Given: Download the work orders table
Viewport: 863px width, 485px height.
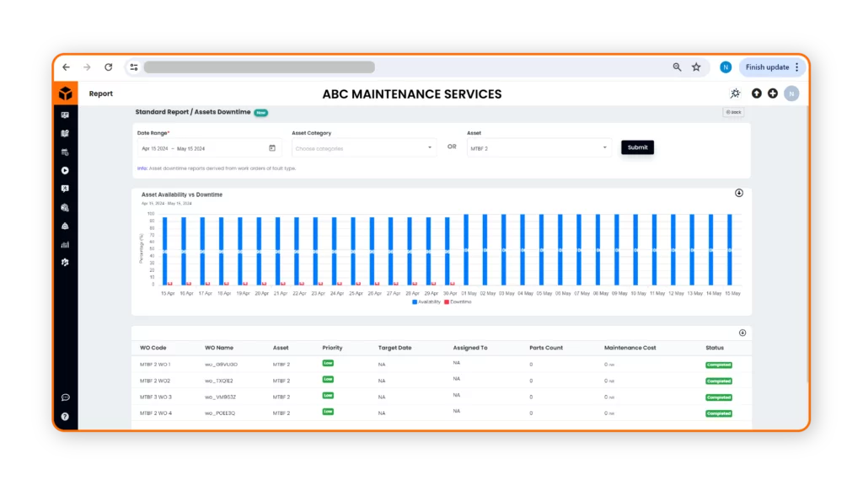Looking at the screenshot, I should pyautogui.click(x=742, y=333).
